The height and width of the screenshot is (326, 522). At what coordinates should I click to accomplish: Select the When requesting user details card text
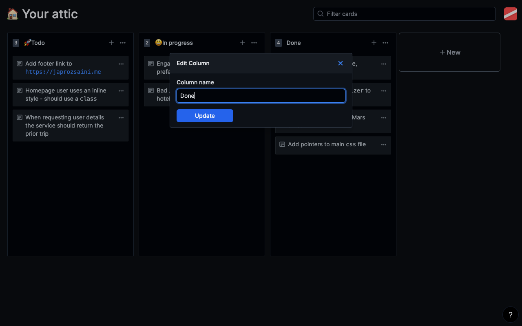(x=64, y=126)
